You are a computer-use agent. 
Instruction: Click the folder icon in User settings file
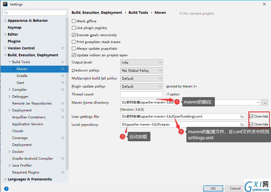pos(242,116)
